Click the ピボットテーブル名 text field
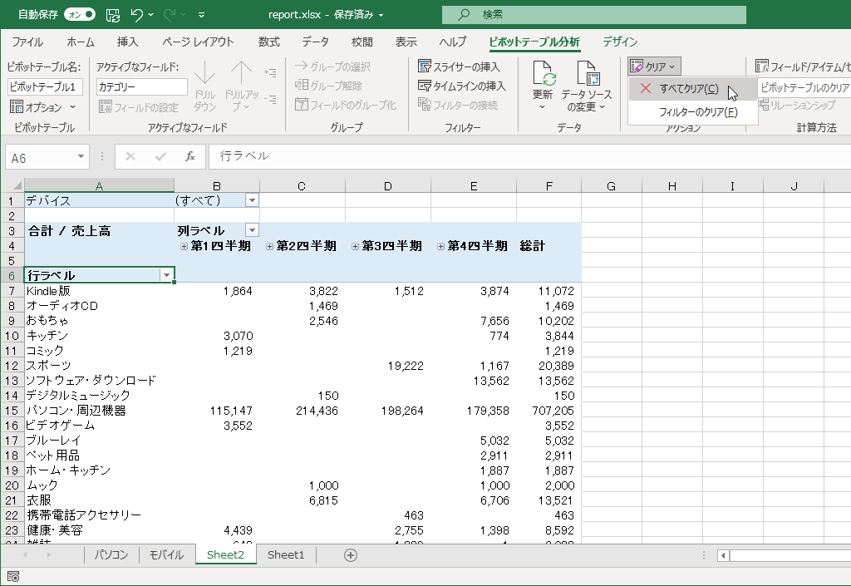851x586 pixels. pyautogui.click(x=45, y=86)
